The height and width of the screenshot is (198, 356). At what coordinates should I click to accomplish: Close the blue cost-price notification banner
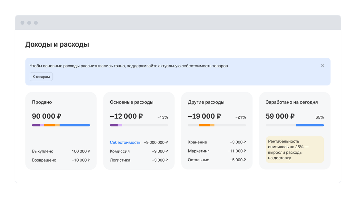point(322,65)
